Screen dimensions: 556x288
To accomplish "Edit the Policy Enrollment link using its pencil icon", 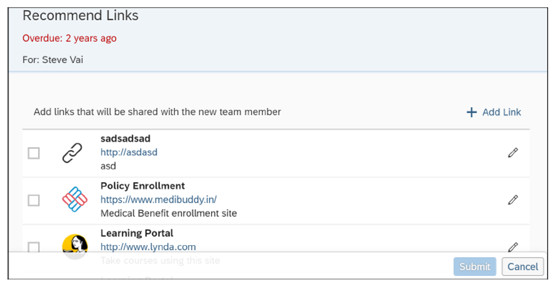I will 513,200.
